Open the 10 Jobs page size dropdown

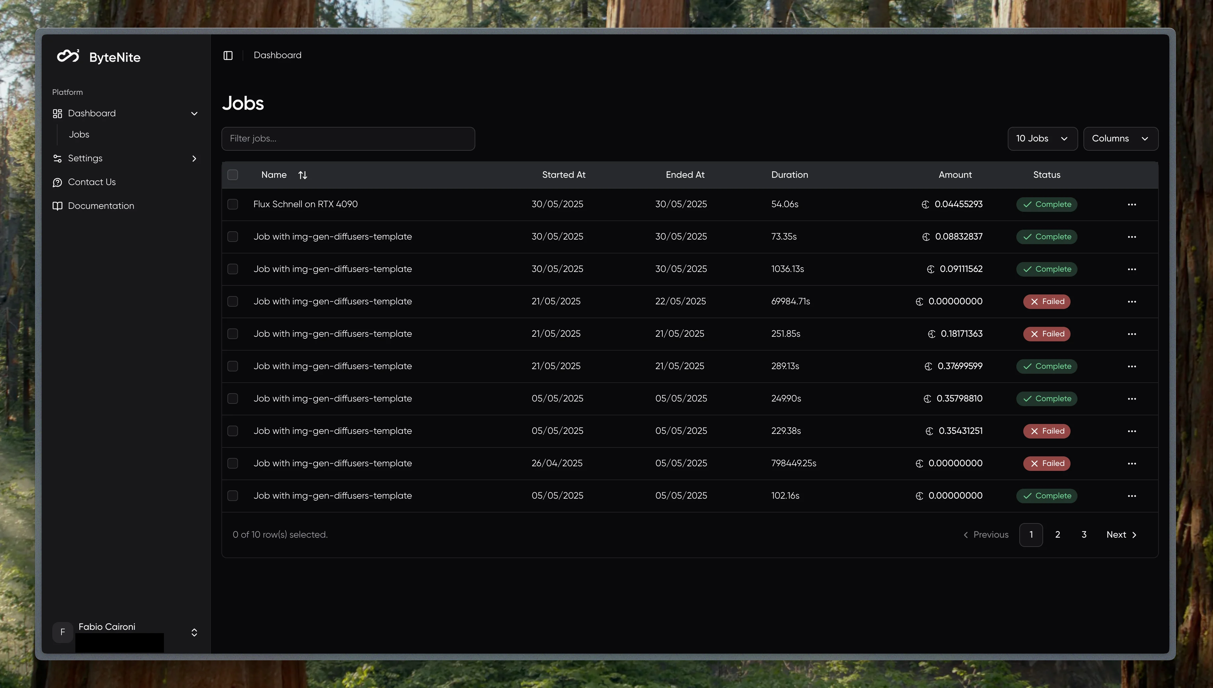click(1042, 138)
